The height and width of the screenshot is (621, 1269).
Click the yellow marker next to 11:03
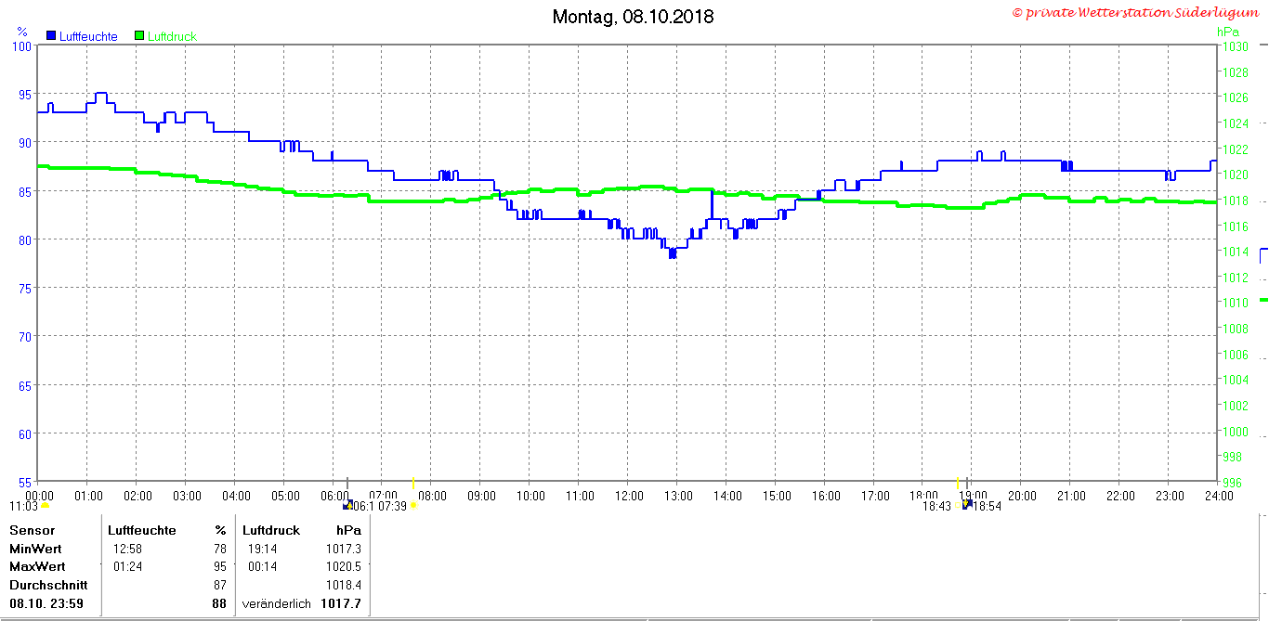click(45, 506)
